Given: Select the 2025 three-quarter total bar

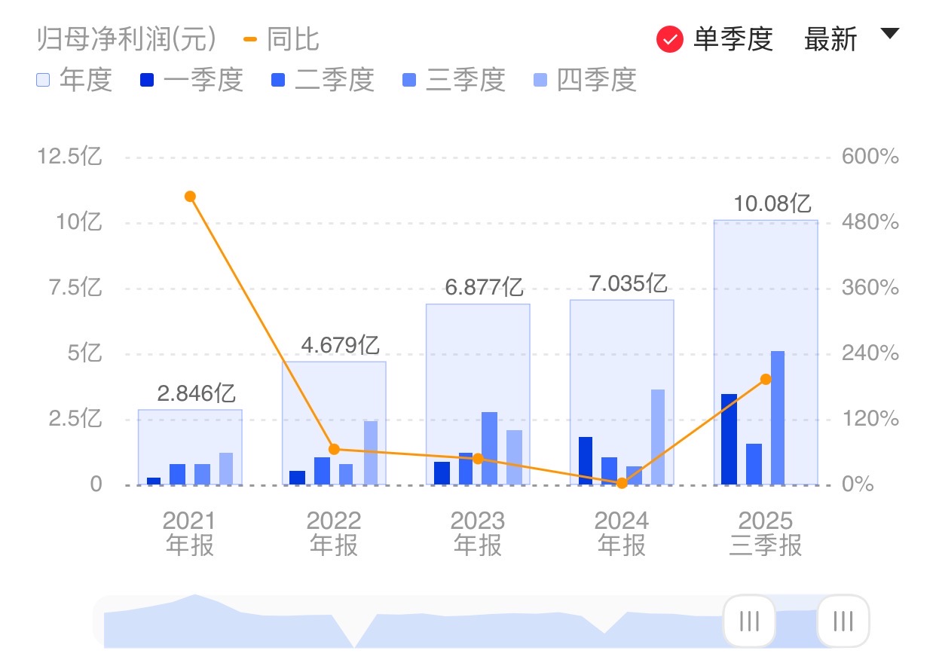Looking at the screenshot, I should pos(766,352).
